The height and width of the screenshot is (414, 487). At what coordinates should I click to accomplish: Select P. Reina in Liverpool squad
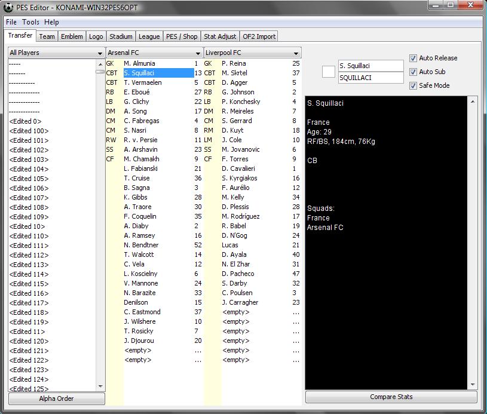(x=252, y=63)
